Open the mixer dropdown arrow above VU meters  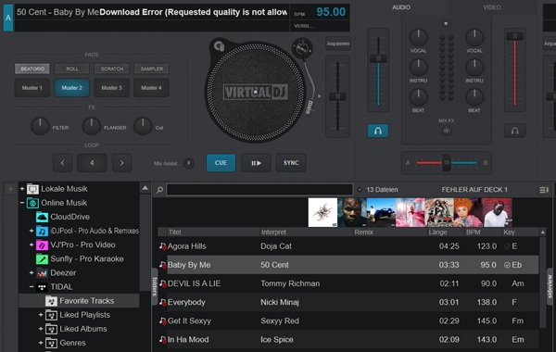coord(446,24)
